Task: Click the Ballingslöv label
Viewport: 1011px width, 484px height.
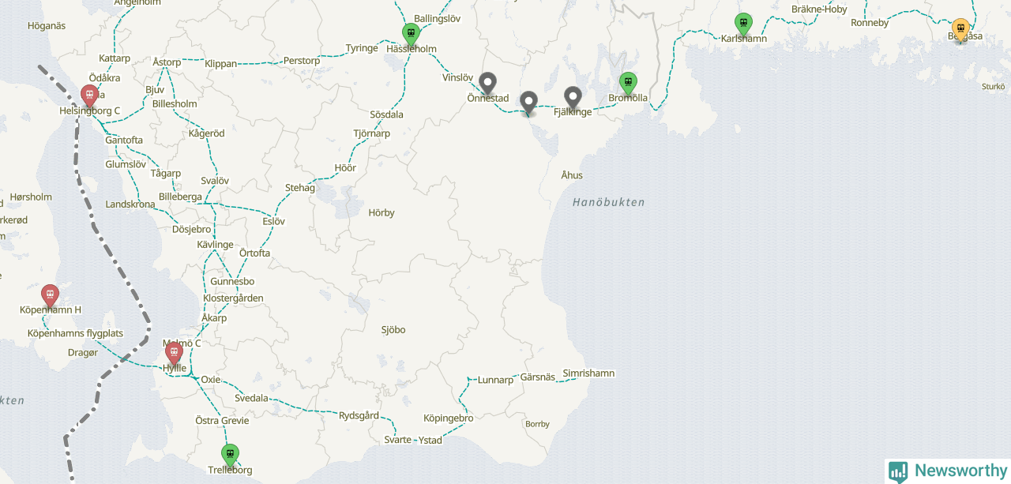Action: pos(437,18)
